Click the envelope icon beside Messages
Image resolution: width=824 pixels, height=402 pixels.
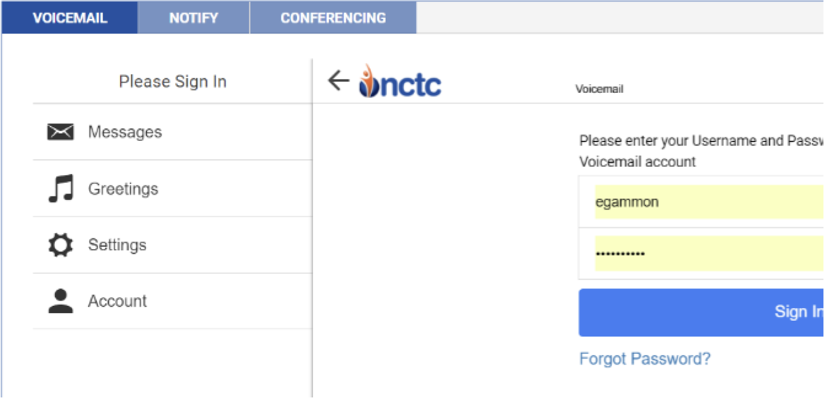point(60,132)
